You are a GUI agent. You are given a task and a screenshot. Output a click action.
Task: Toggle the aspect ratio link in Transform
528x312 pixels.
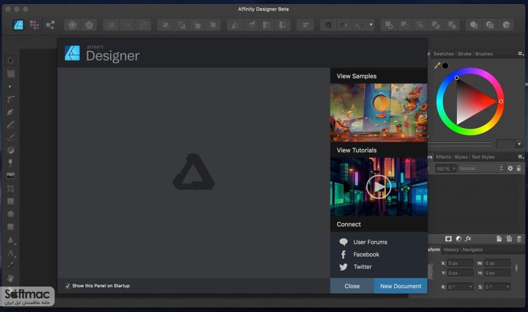516,268
